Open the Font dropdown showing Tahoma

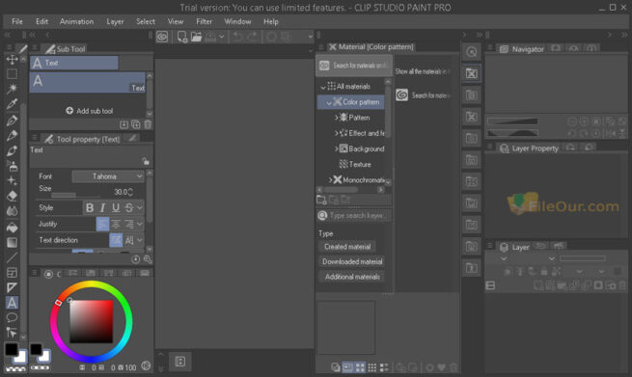108,176
